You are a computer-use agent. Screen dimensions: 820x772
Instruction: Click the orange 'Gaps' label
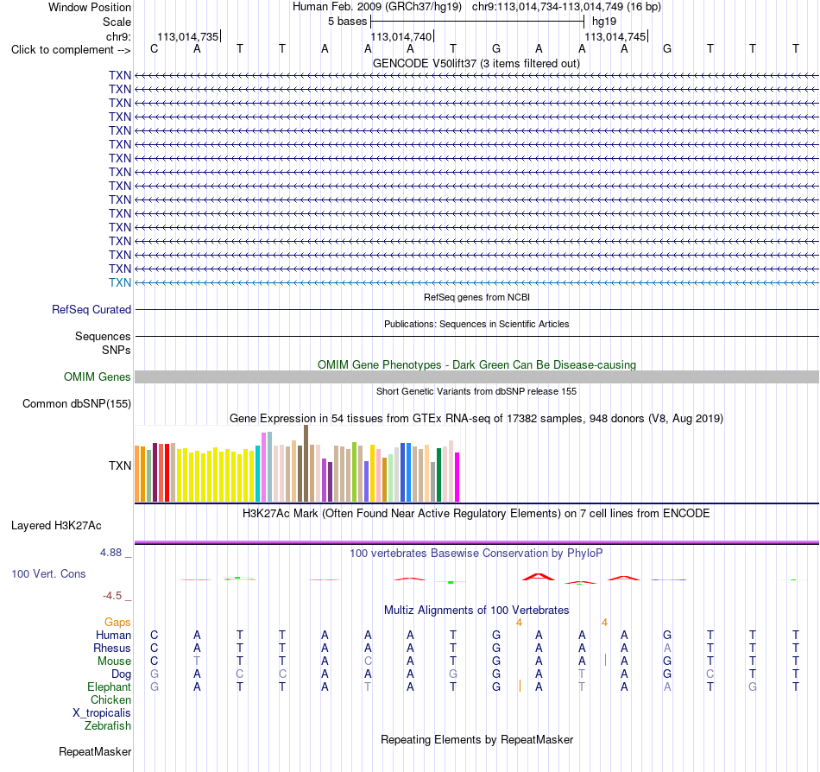[117, 622]
